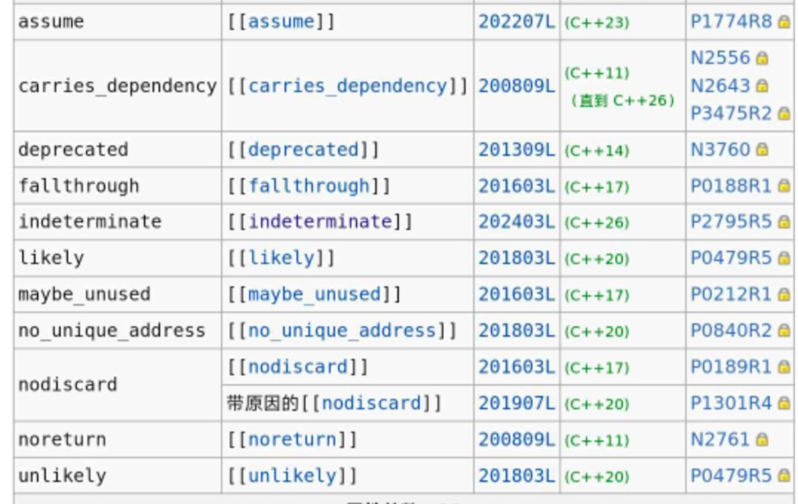Click the lock icon beside P0212R1
The image size is (798, 504).
tap(784, 294)
